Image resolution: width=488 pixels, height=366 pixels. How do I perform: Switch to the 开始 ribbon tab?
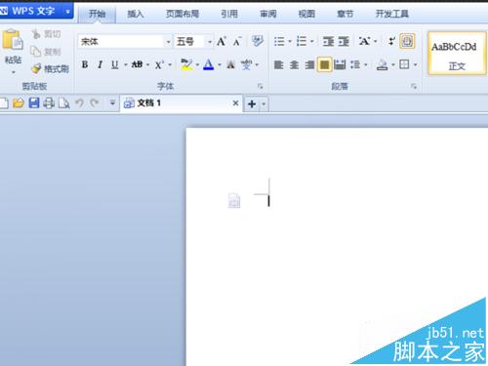tap(97, 14)
